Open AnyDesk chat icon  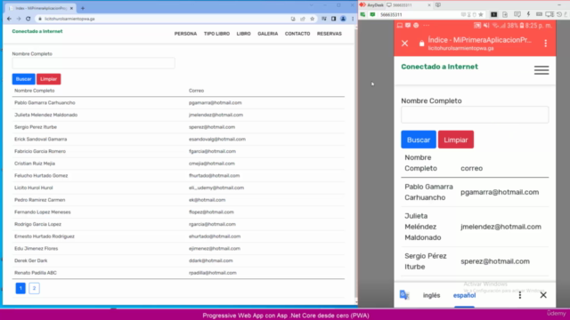click(x=517, y=14)
